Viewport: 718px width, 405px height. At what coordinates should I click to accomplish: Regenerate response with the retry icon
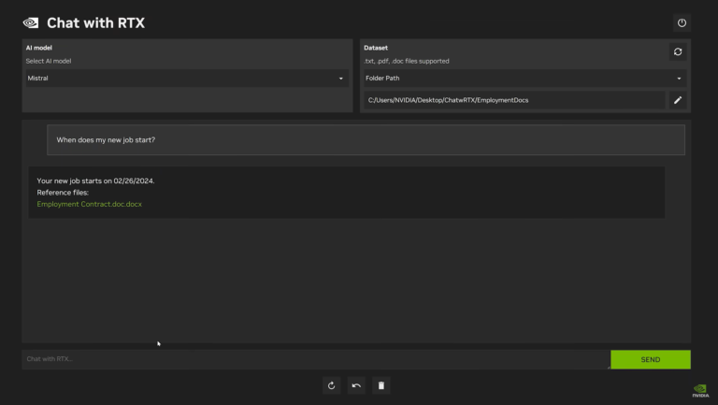click(332, 385)
